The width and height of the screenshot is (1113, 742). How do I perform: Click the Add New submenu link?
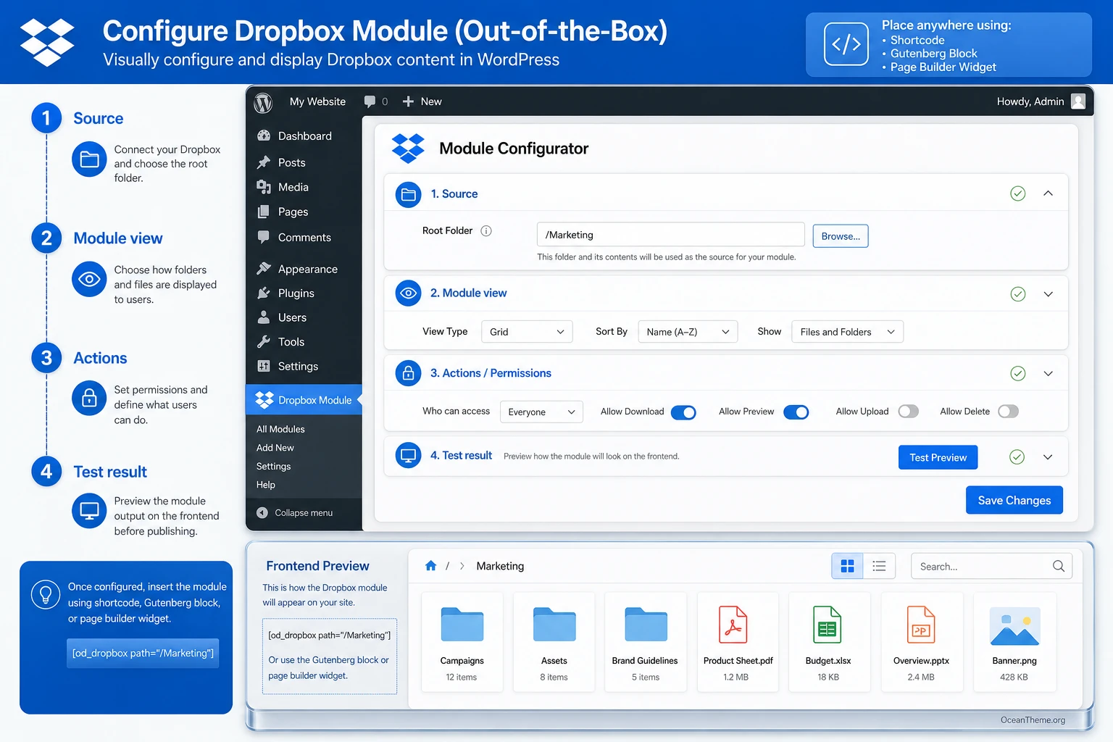pyautogui.click(x=275, y=448)
